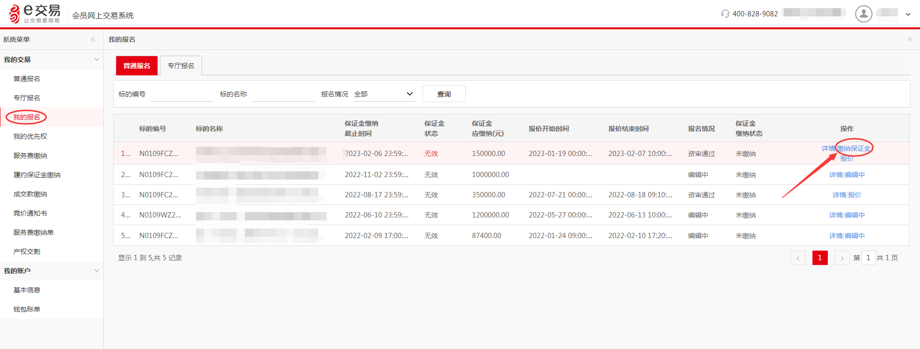Select the N0109WZ2... code cell
Screen dimensions: 920x349
[160, 215]
